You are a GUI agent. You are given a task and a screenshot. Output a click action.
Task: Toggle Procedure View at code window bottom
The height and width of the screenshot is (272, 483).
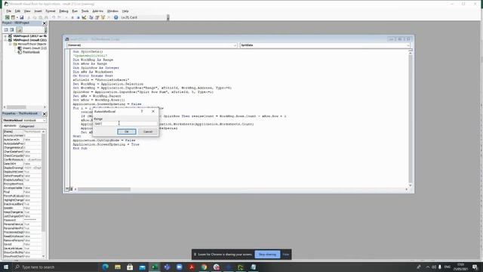tap(66, 189)
